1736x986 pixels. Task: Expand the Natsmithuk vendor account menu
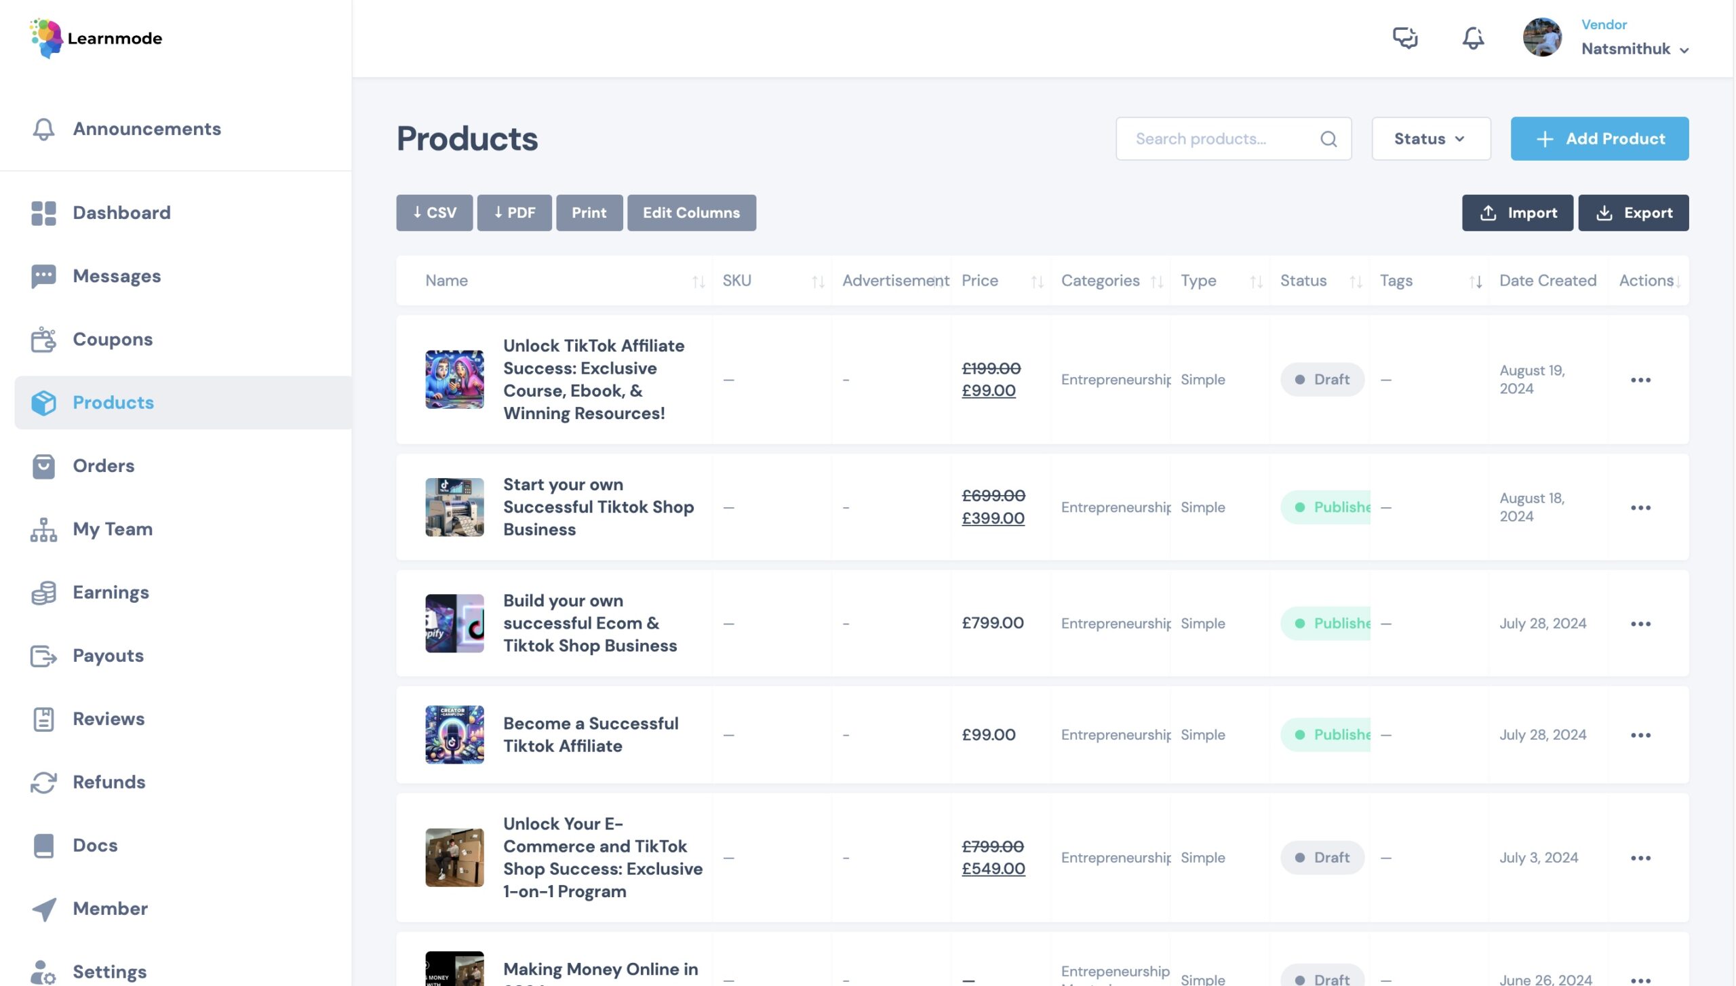(1634, 38)
